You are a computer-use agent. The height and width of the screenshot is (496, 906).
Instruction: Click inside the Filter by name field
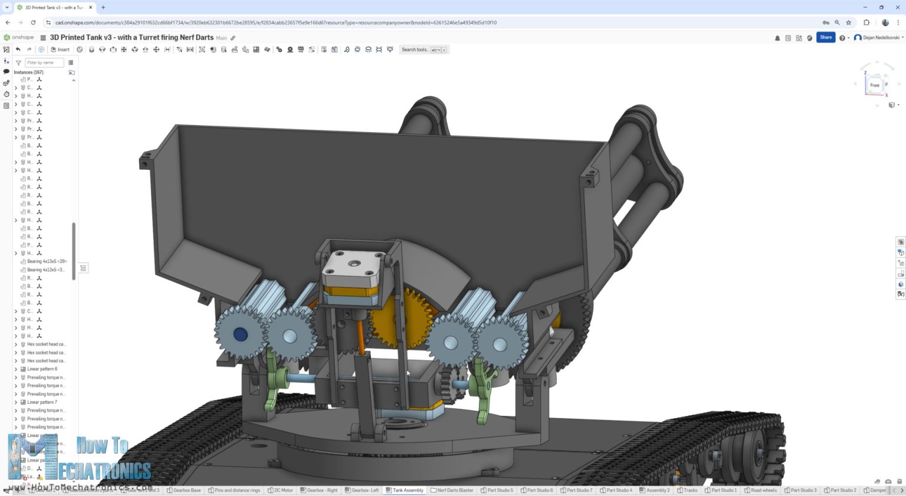pyautogui.click(x=44, y=63)
